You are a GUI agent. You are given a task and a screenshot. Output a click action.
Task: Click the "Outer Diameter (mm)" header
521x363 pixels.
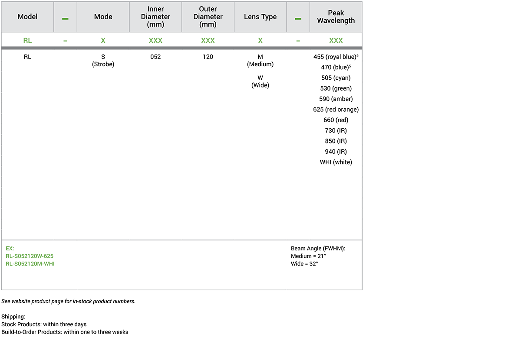click(208, 17)
